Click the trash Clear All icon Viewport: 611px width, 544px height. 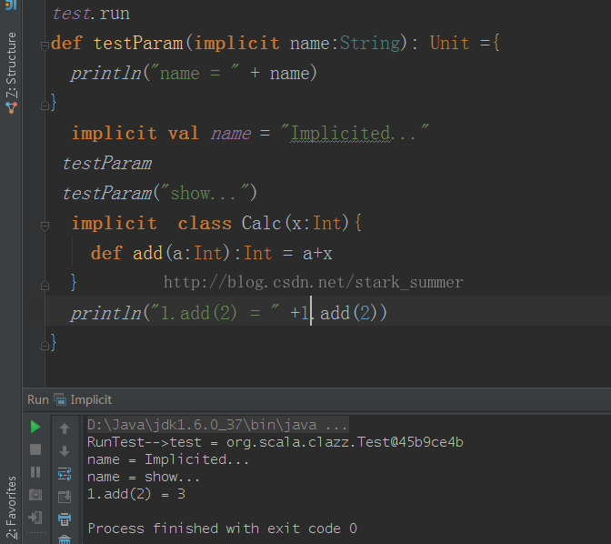pos(65,539)
